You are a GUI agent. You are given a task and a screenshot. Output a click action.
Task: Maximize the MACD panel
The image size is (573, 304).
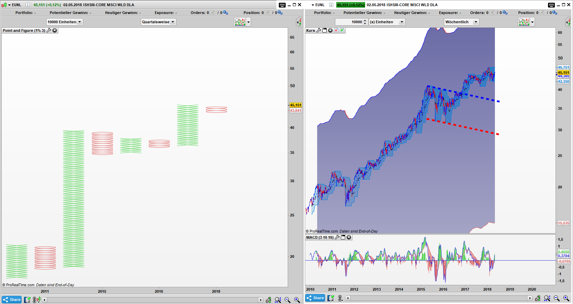click(x=343, y=237)
